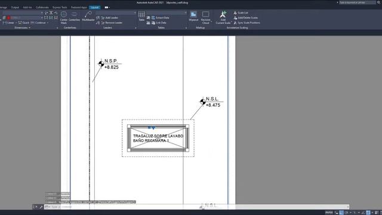Click the N.S.L. +8.475 elevation marker symbol
This screenshot has width=382, height=215.
tap(203, 102)
